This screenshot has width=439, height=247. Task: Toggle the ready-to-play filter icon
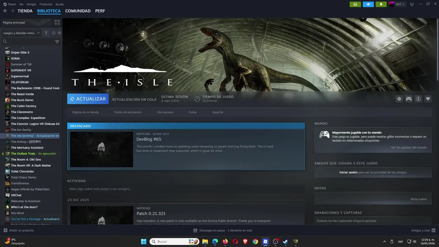coord(59,33)
